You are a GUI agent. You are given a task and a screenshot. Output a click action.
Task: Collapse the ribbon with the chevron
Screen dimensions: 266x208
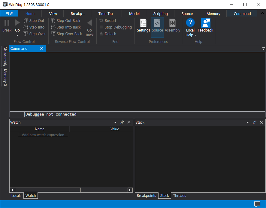coord(262,13)
